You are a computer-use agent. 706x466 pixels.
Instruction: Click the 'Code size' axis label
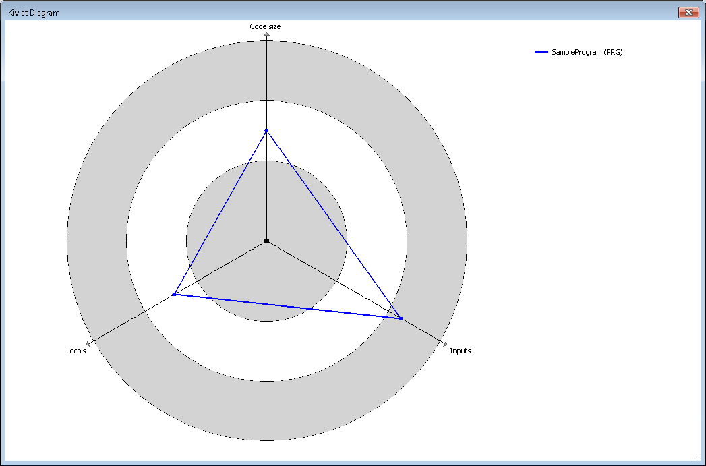tap(265, 26)
